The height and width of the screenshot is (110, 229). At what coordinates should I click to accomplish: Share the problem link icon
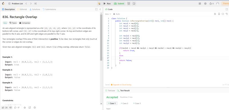(x=30, y=108)
